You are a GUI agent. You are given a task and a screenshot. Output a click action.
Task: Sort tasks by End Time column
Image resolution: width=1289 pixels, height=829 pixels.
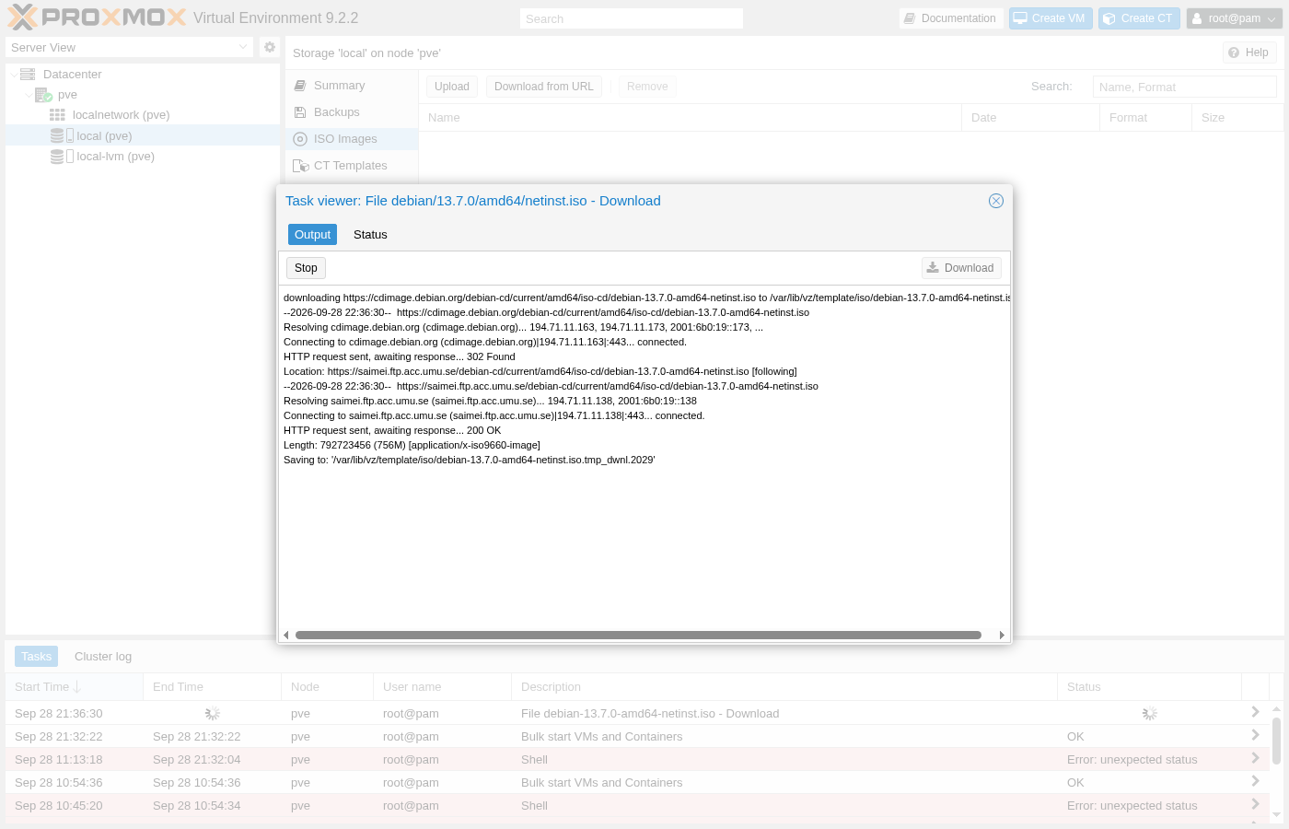pos(212,687)
